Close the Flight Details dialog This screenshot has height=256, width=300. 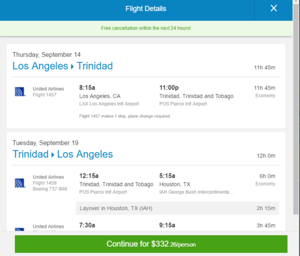click(274, 8)
